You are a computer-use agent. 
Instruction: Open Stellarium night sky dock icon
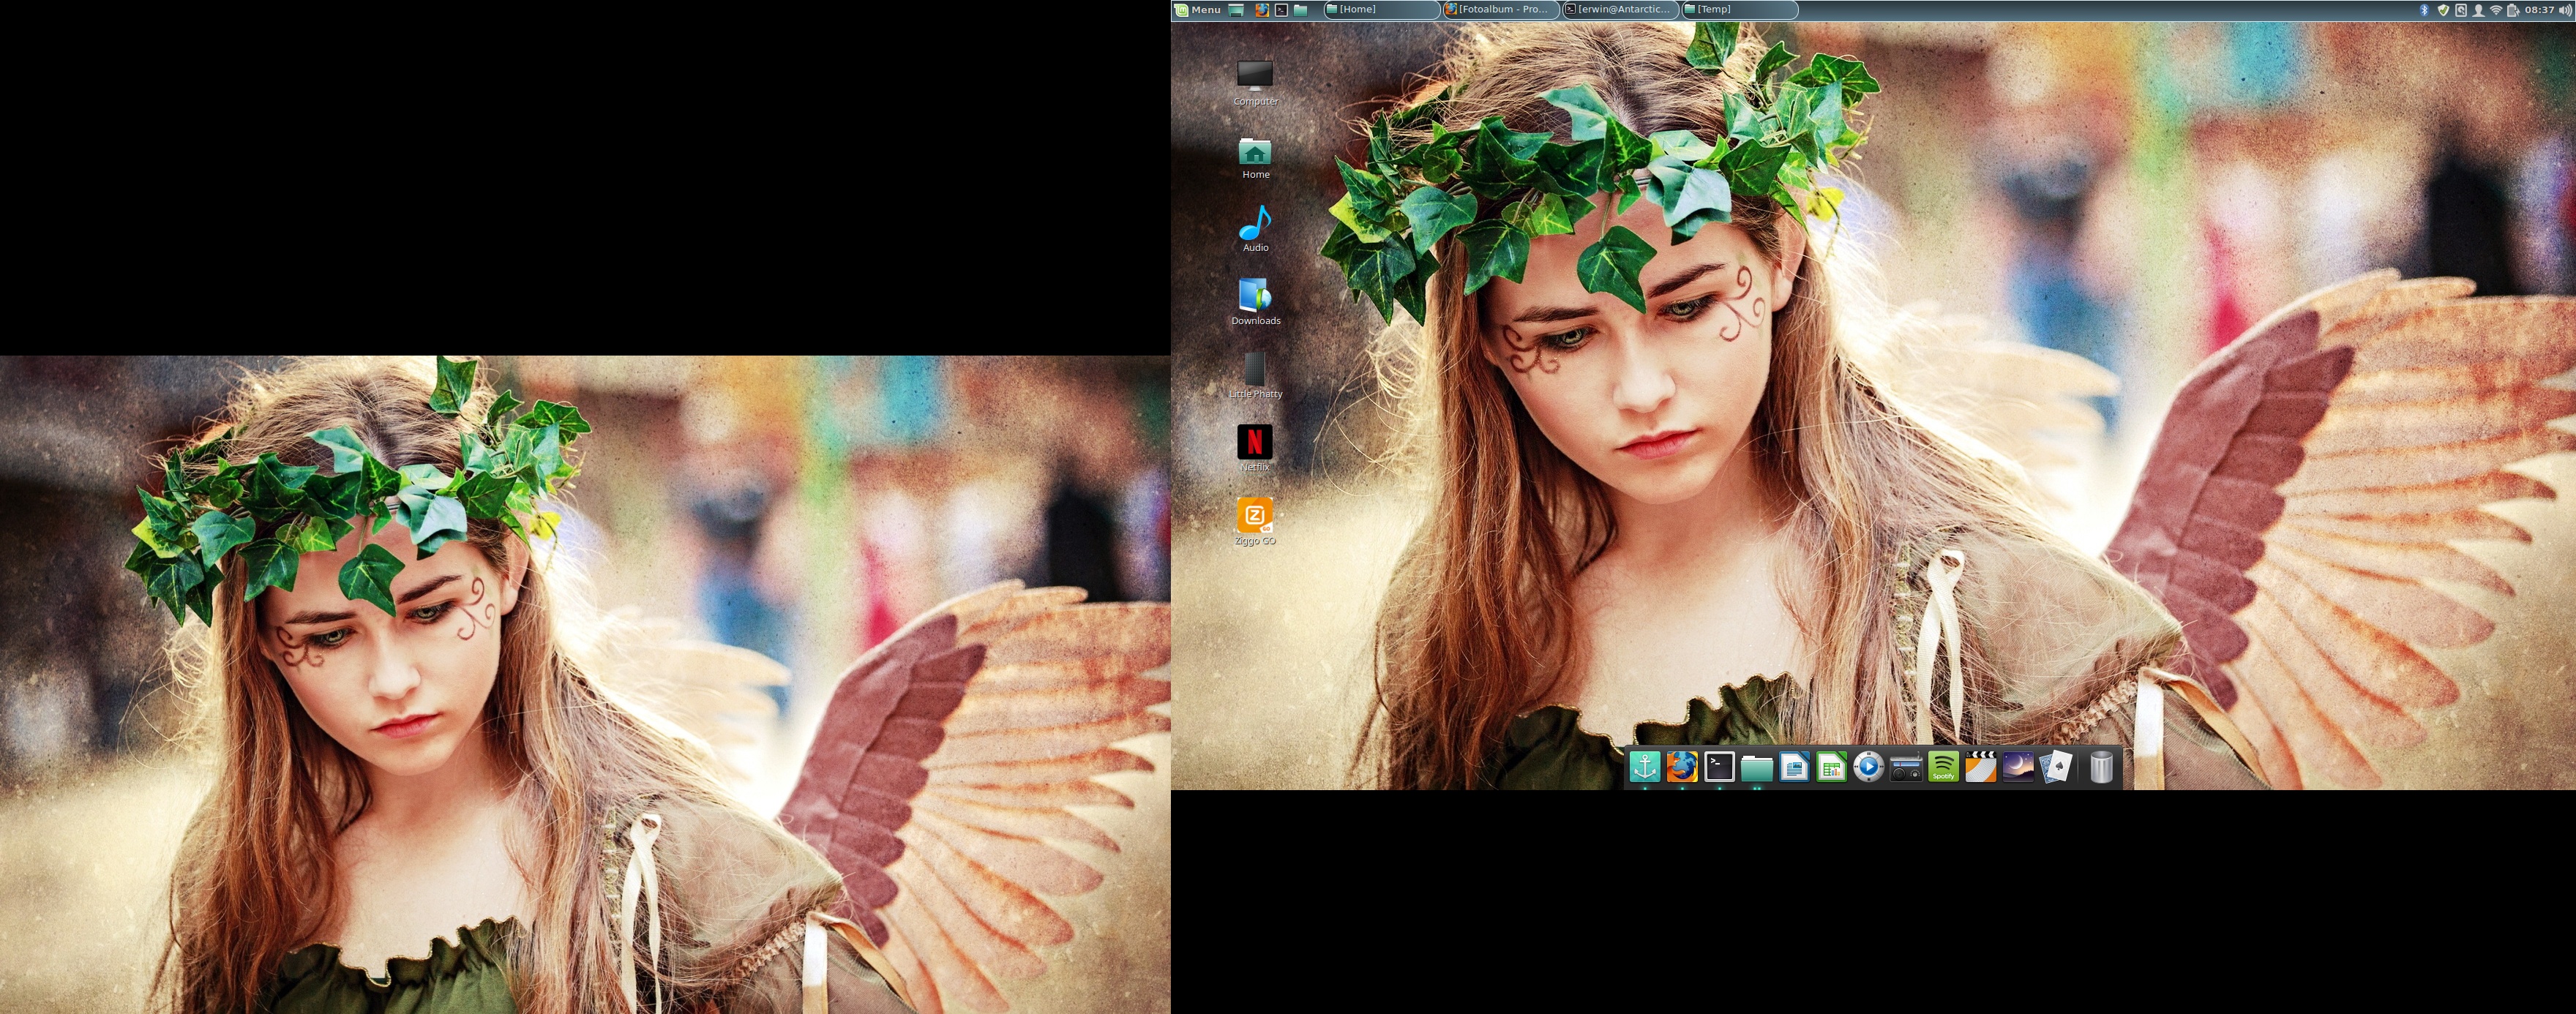[2018, 767]
